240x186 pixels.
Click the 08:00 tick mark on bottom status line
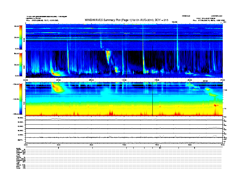coord(92,148)
